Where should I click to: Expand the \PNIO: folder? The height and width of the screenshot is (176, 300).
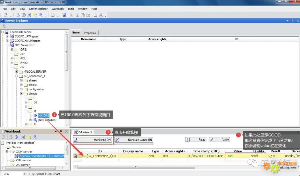pos(12,63)
